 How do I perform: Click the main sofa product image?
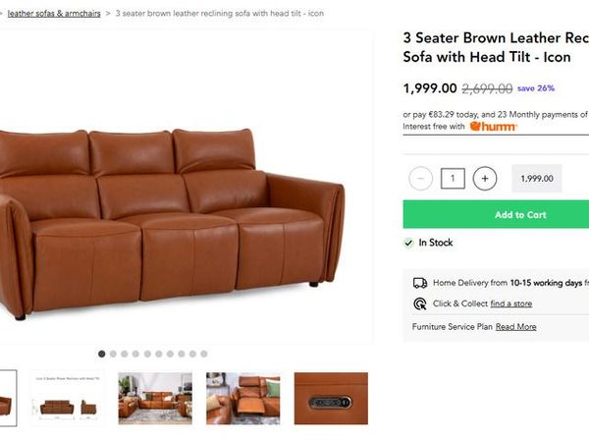pyautogui.click(x=171, y=224)
